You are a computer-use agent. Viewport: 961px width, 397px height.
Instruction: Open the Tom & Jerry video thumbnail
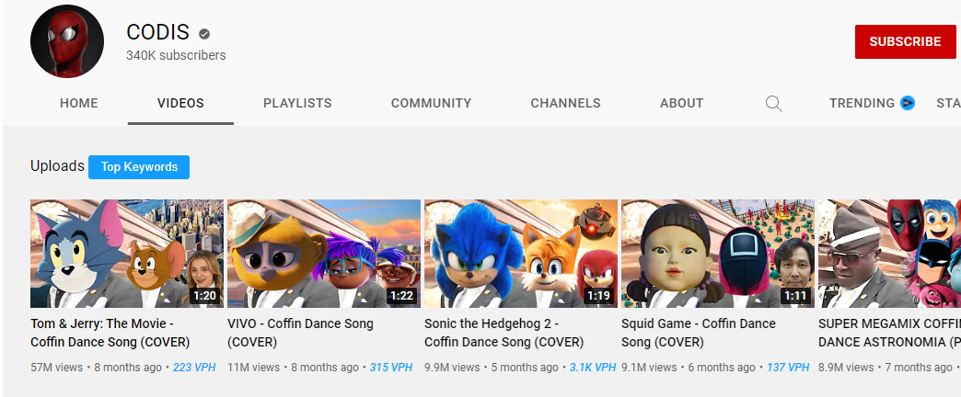(127, 254)
